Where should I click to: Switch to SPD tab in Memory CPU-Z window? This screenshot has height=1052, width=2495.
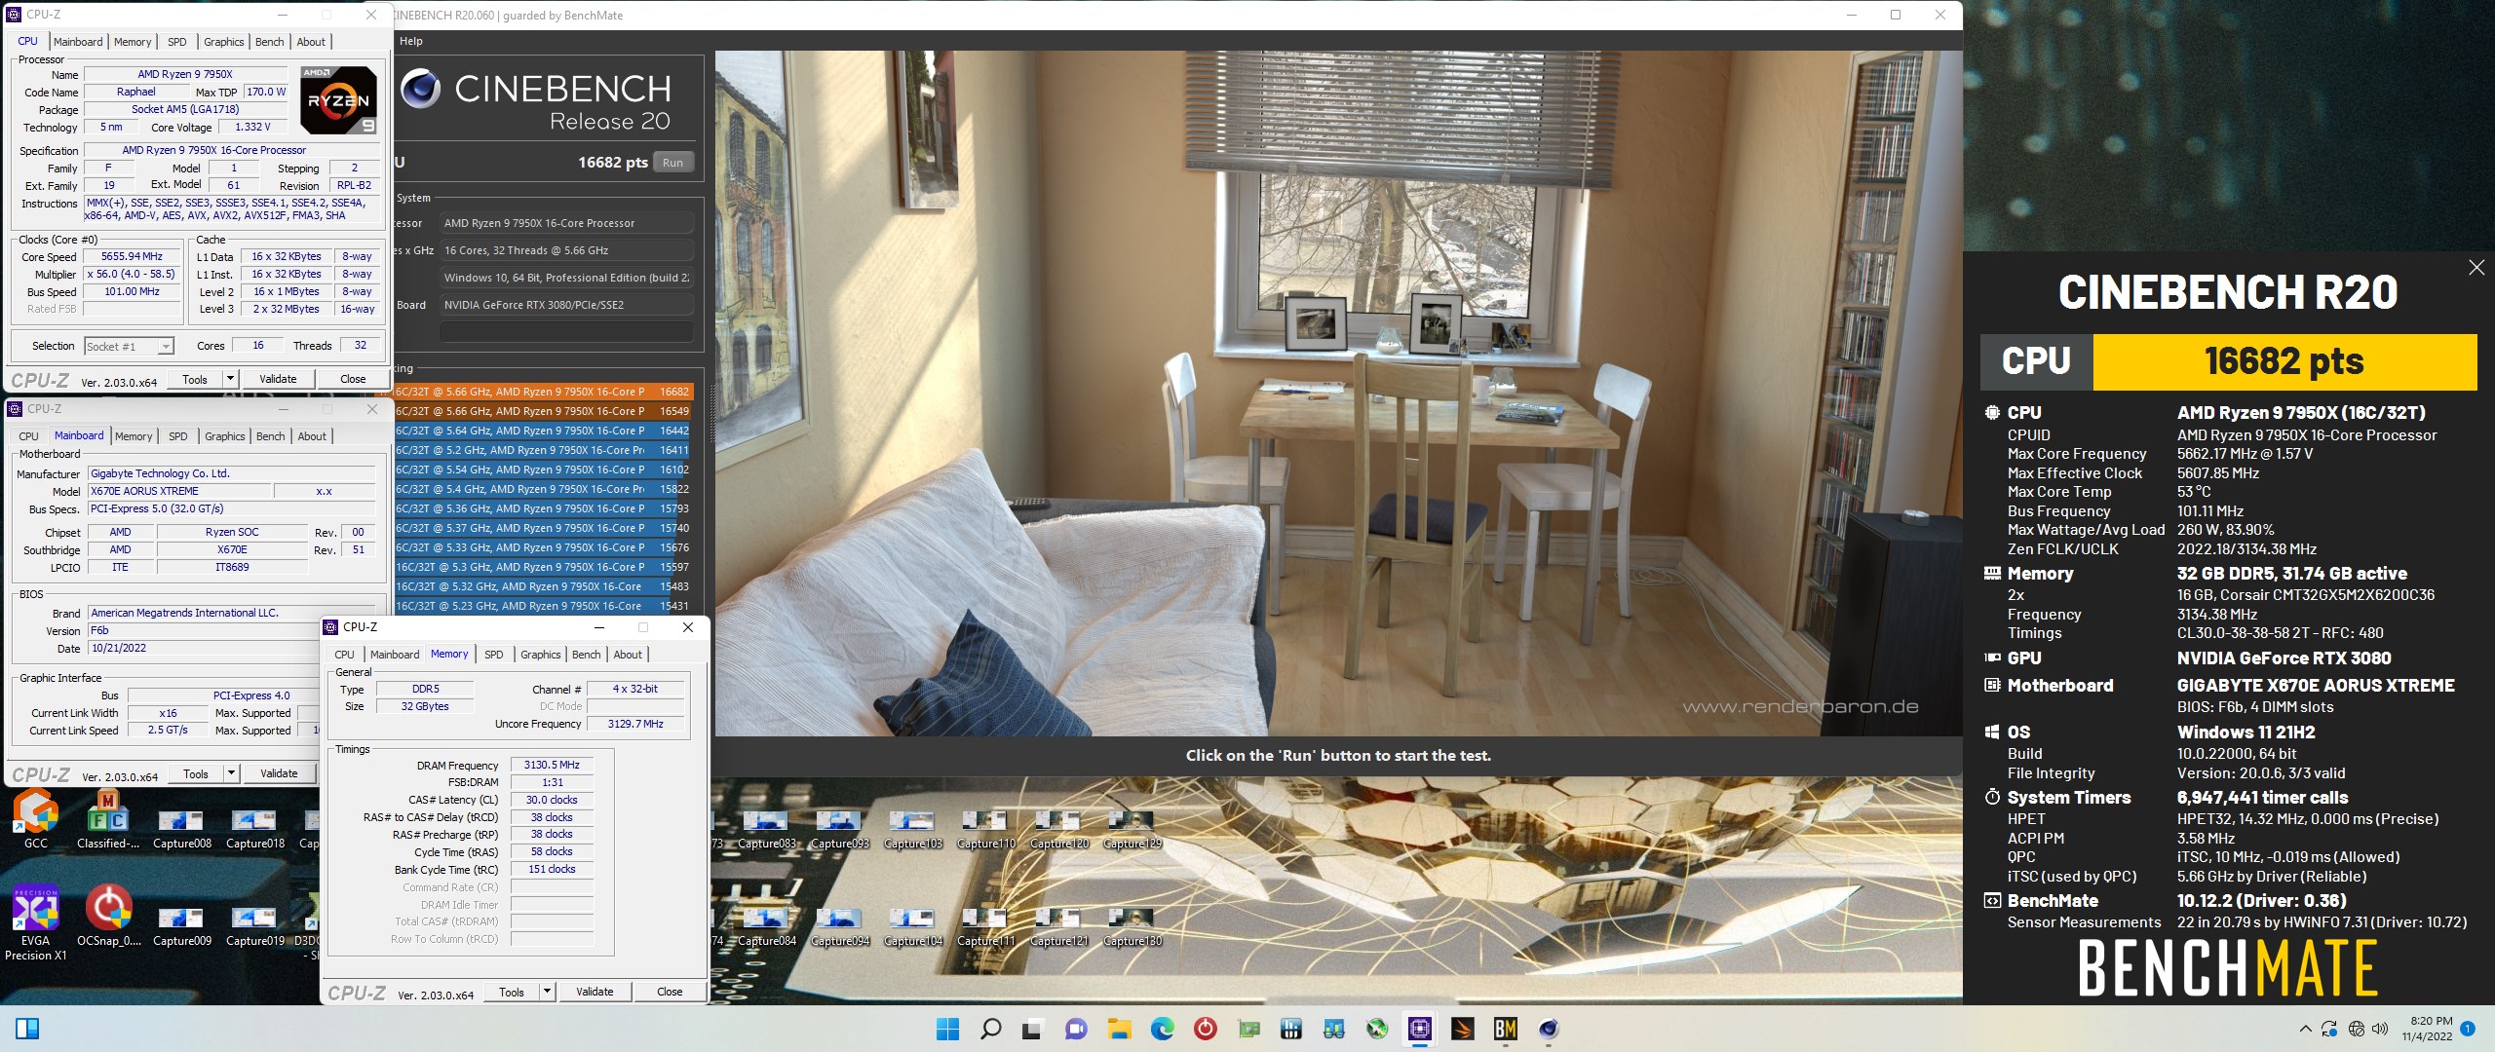[x=494, y=655]
